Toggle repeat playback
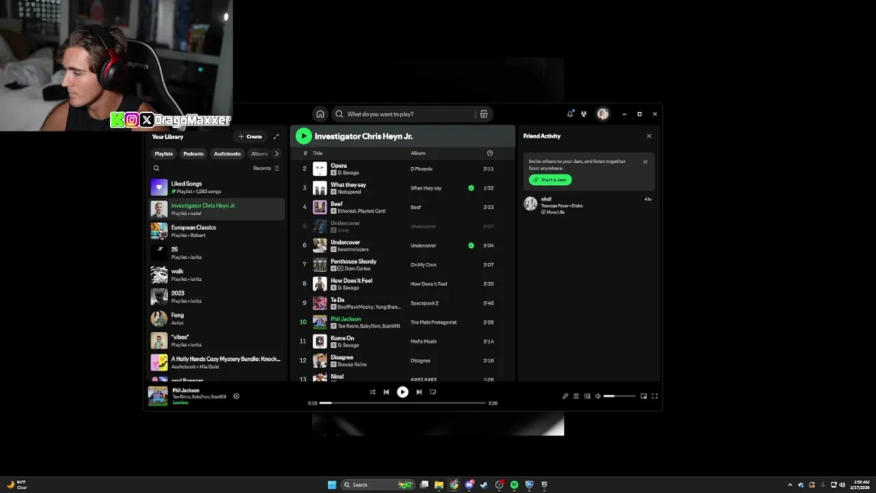The image size is (876, 493). [433, 392]
